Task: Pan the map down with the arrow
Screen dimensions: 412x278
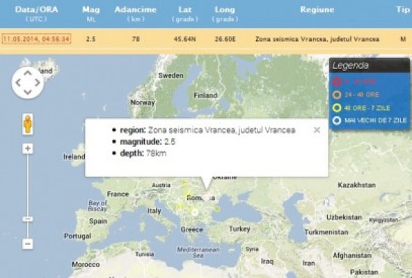Action: [28, 92]
